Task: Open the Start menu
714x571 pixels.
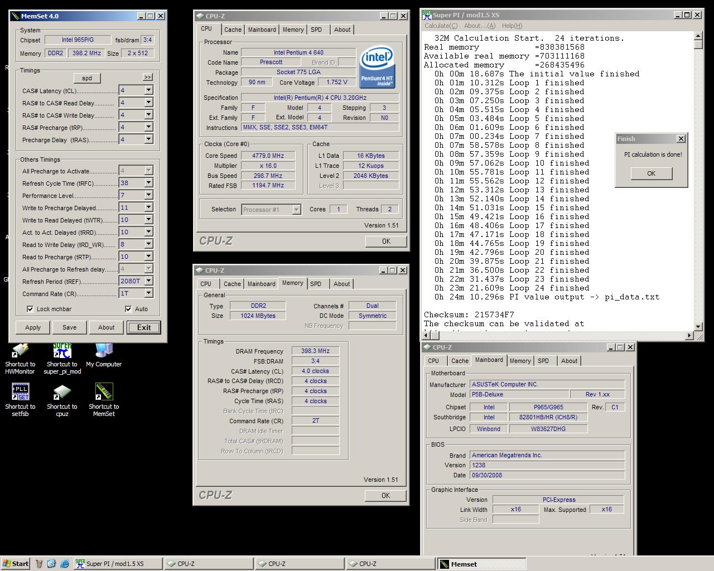Action: pyautogui.click(x=16, y=564)
